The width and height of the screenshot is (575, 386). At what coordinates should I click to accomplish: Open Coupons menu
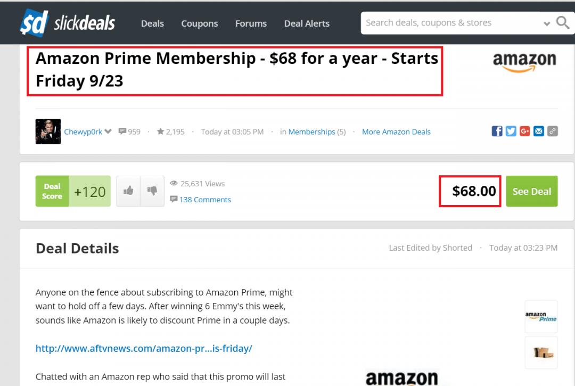pos(199,23)
